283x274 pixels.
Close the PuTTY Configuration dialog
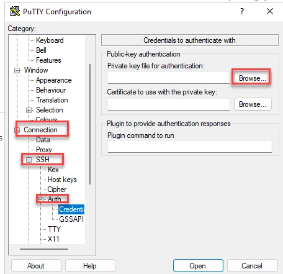click(x=270, y=11)
